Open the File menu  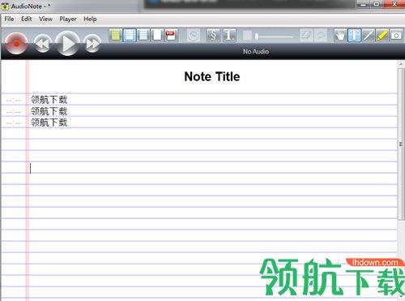coord(9,19)
